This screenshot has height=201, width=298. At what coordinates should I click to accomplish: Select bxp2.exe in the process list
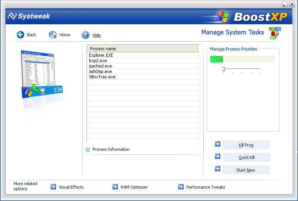143,61
